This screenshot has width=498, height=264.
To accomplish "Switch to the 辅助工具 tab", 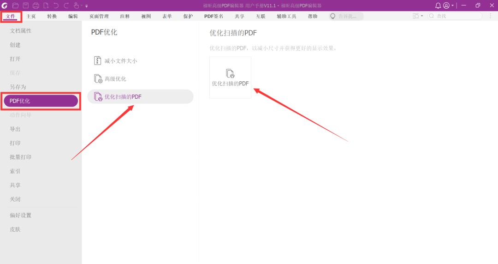I will (286, 16).
